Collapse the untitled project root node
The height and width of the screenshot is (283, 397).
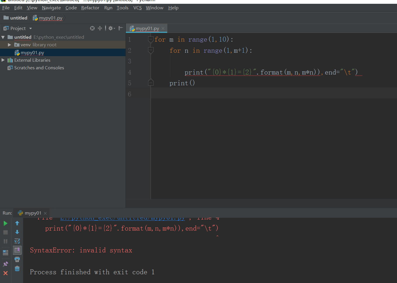[3, 37]
